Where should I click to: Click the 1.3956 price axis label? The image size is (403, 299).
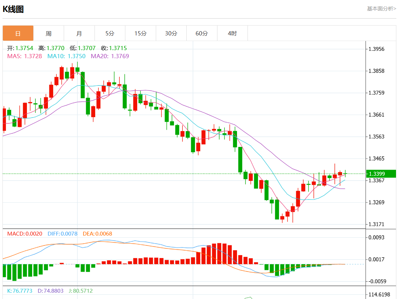(x=376, y=49)
